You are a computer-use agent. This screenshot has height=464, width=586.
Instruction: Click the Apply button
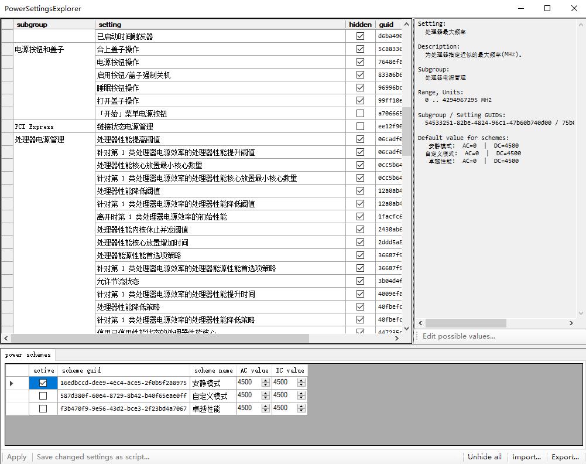point(16,456)
